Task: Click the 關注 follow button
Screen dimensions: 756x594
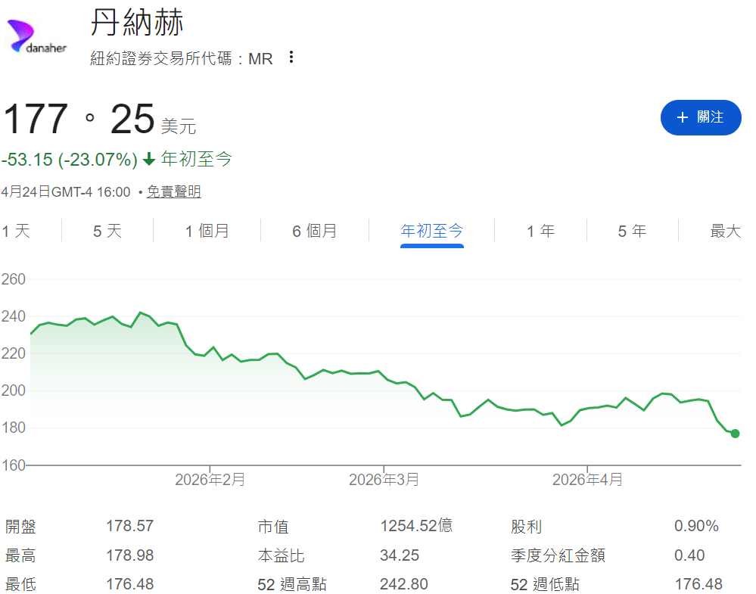Action: pos(701,117)
